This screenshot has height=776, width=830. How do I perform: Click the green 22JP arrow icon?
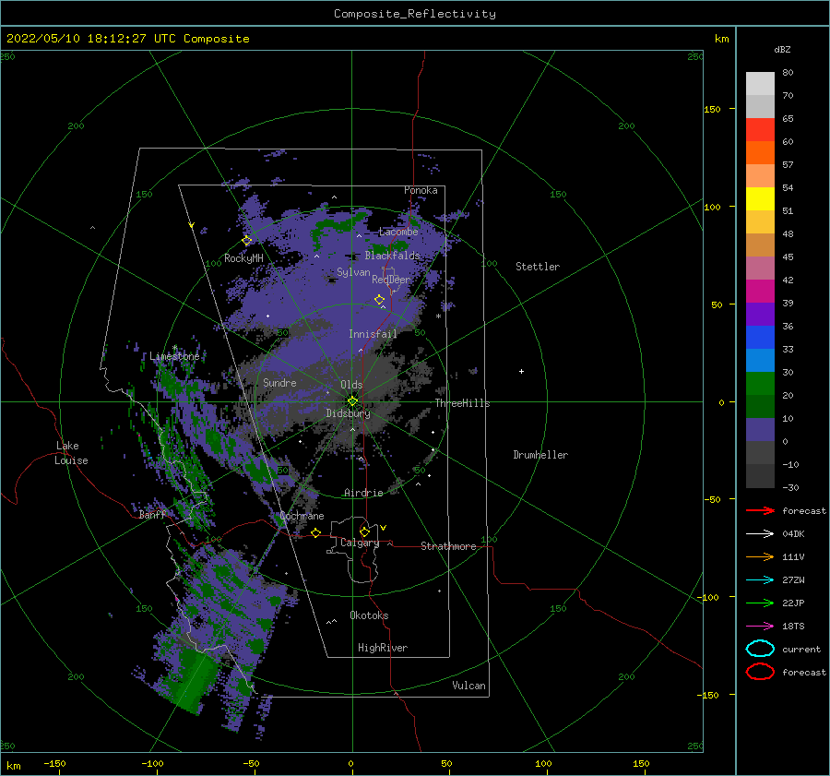coord(760,603)
